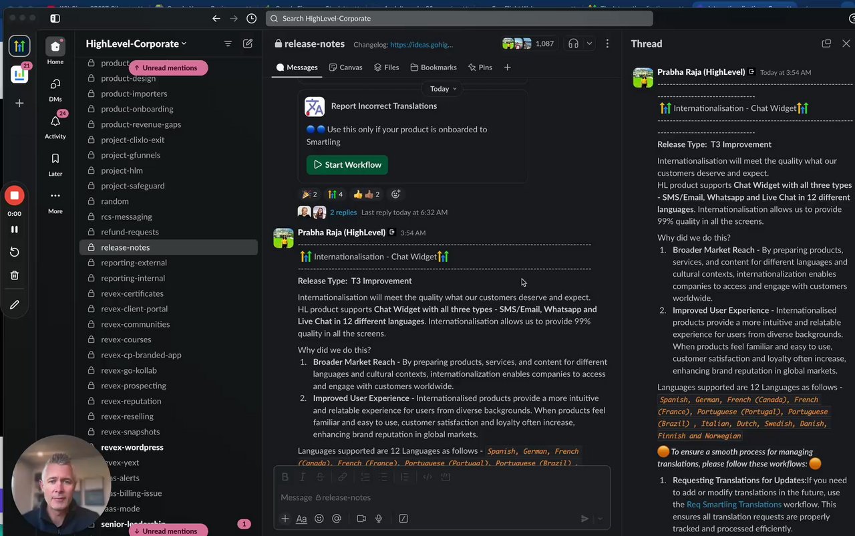Delete the recording with trash icon
This screenshot has height=536, width=855.
click(x=15, y=275)
